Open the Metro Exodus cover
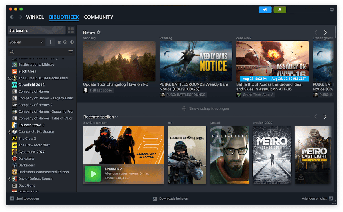This screenshot has width=343, height=212. [272, 155]
